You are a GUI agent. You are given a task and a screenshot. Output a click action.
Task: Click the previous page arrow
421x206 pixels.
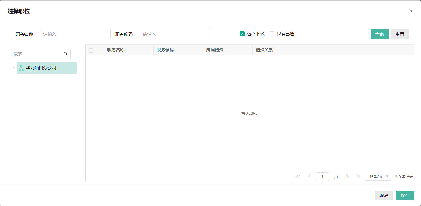click(x=309, y=176)
